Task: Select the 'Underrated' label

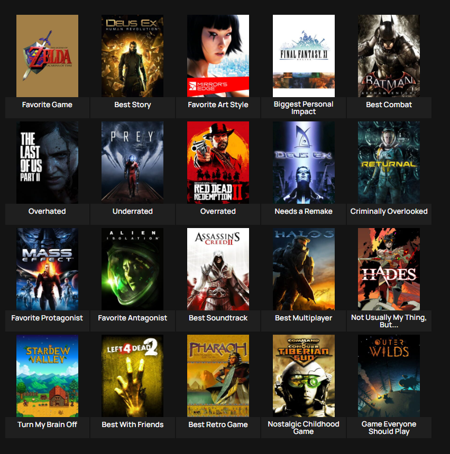Action: pos(133,211)
